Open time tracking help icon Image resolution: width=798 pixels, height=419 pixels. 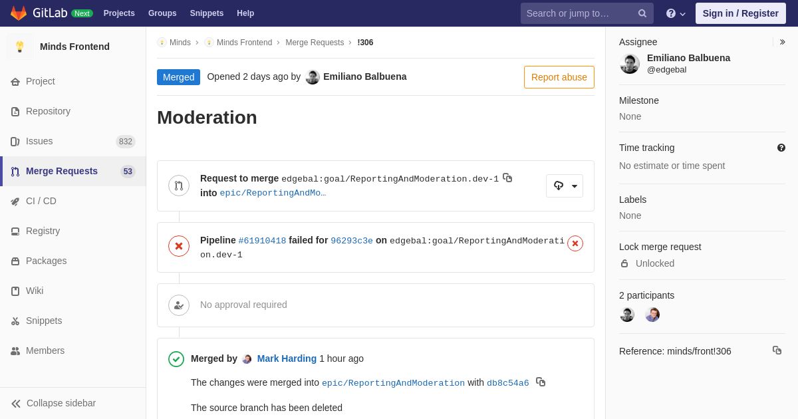point(781,148)
